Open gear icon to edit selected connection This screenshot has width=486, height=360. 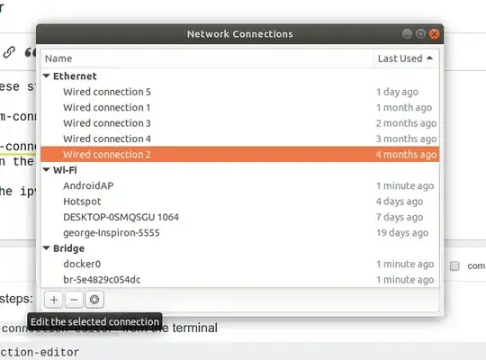94,300
